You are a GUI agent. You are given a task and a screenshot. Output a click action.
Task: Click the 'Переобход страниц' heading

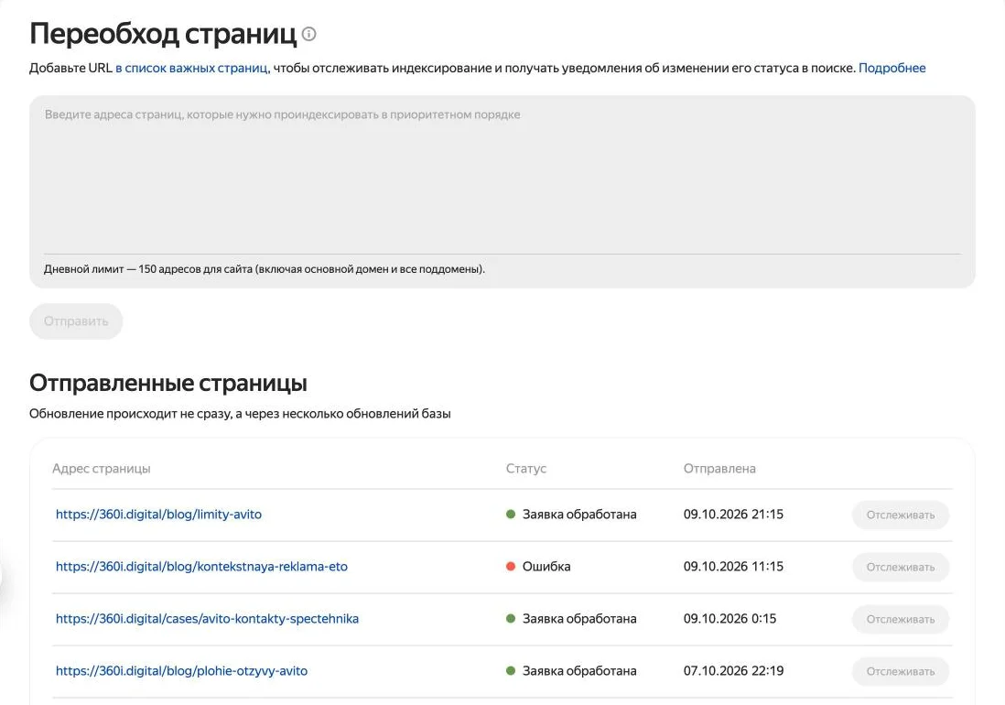point(163,33)
